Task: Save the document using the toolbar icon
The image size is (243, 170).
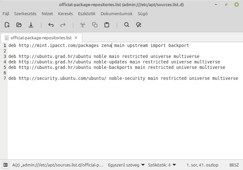Action: 31,25
